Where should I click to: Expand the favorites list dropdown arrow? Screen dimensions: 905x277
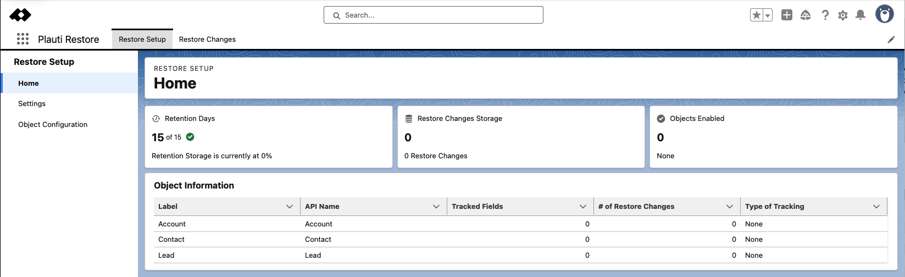[x=768, y=15]
